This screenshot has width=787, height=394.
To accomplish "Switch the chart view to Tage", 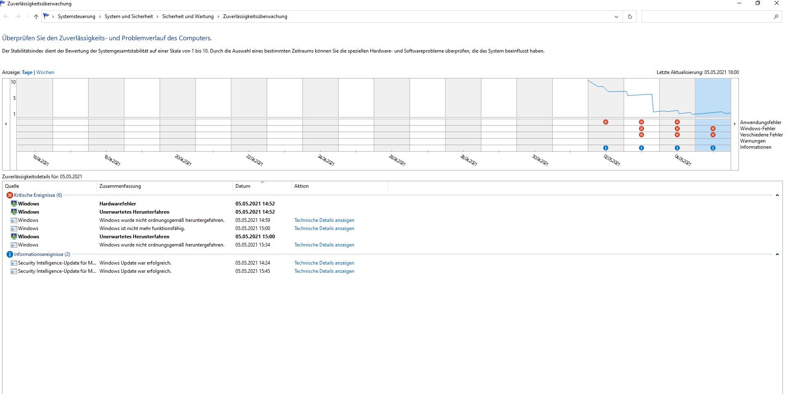I will click(x=27, y=72).
